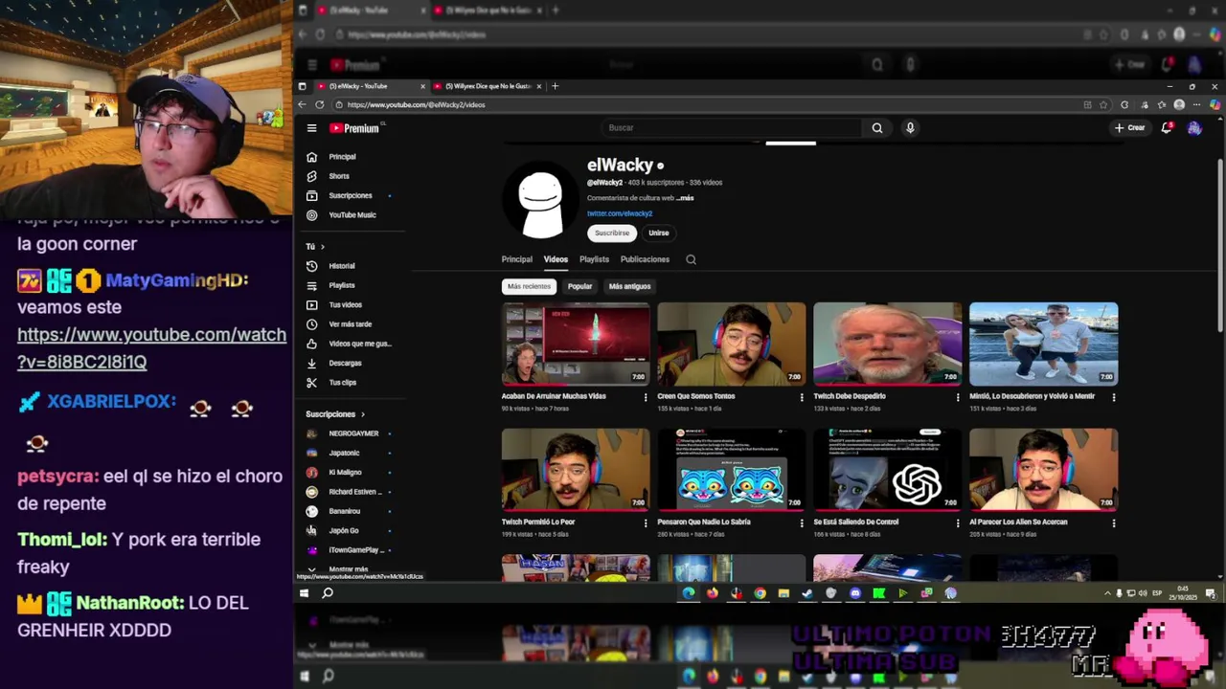Open the browser profile avatar
The width and height of the screenshot is (1226, 689).
pos(1179,104)
